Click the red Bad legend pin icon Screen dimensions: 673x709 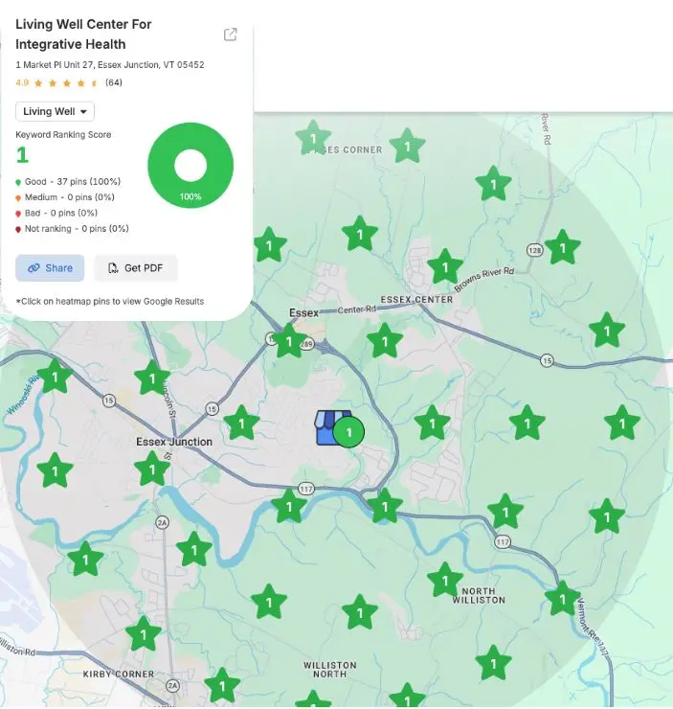[18, 214]
